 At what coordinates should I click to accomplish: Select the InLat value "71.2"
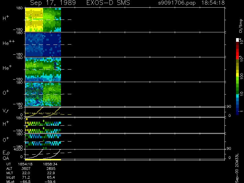[26, 177]
